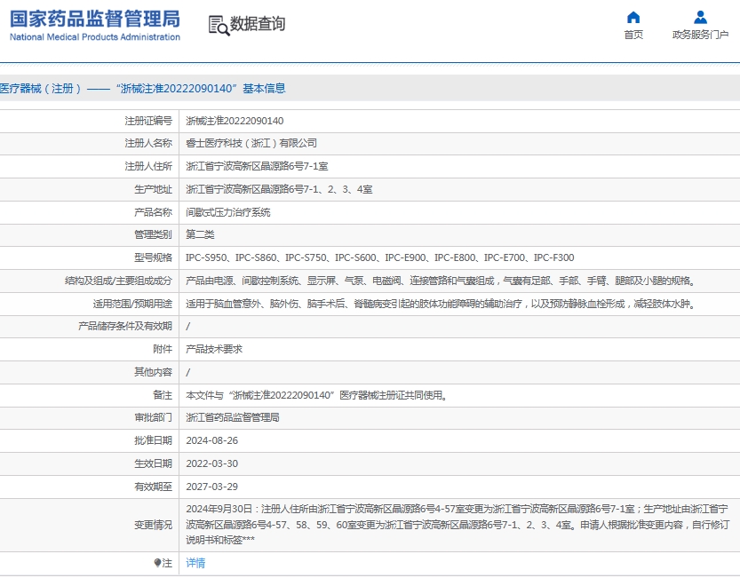Click attachment value 产品技术要求

click(x=214, y=349)
